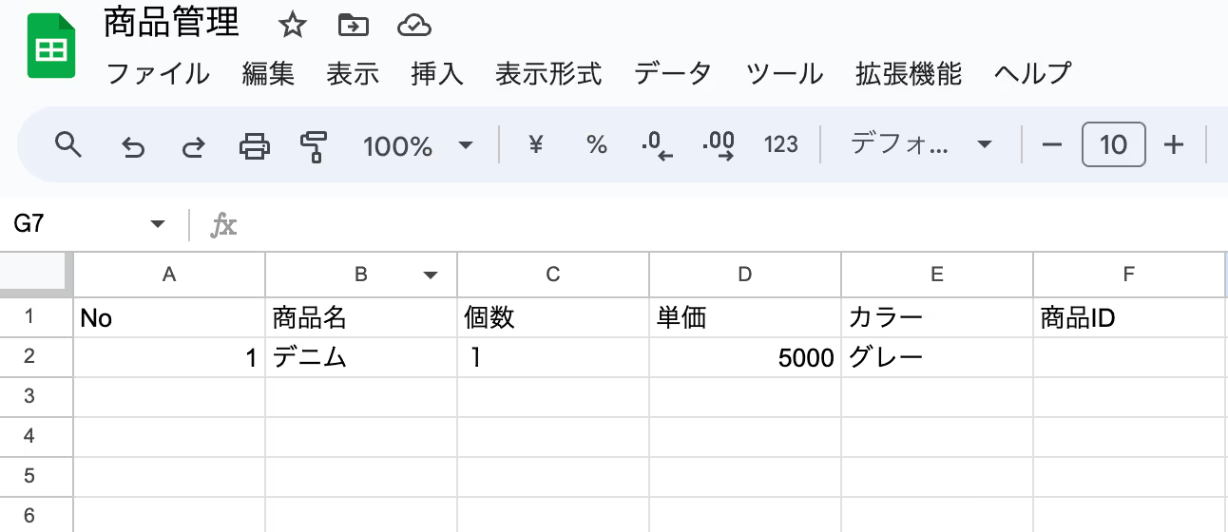Viewport: 1228px width, 532px height.
Task: Decrease font size with minus button
Action: click(1051, 145)
